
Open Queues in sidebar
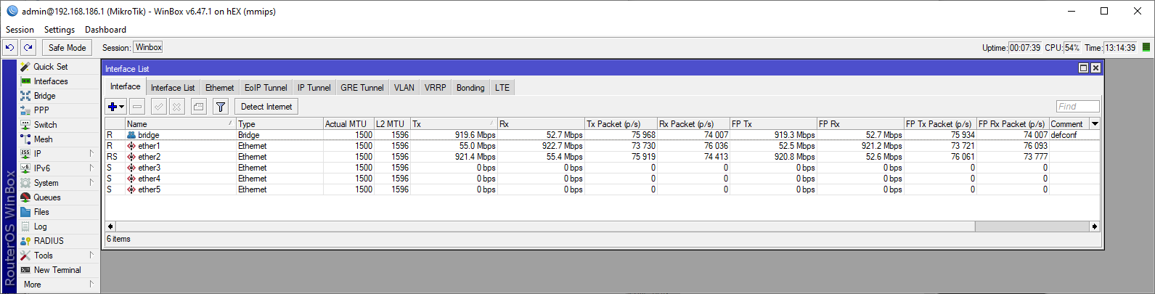58,197
